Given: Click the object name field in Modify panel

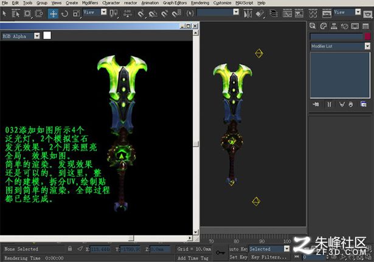Looking at the screenshot, I should click(336, 36).
